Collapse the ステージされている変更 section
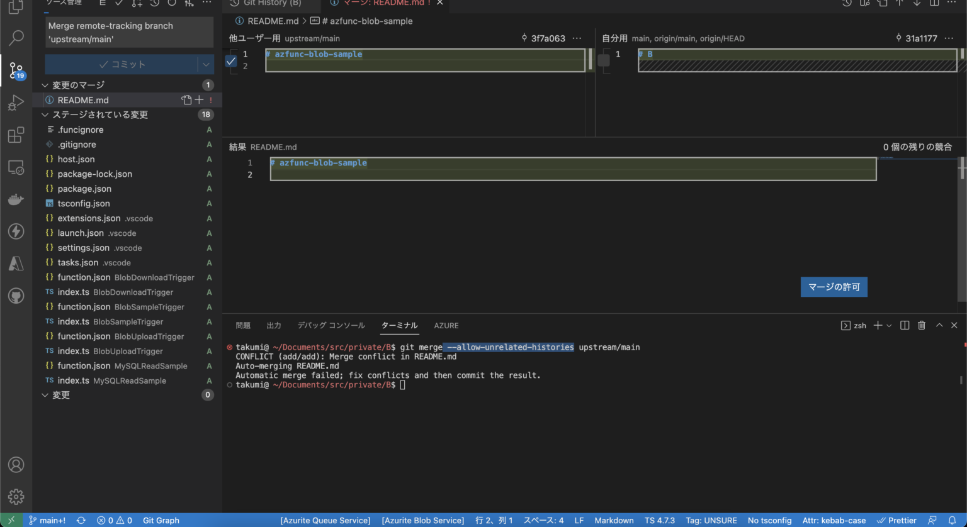The height and width of the screenshot is (527, 967). [45, 114]
